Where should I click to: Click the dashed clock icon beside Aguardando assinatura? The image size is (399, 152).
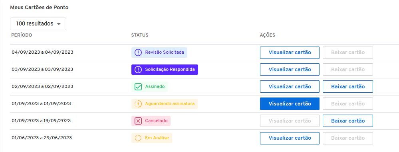pyautogui.click(x=138, y=103)
